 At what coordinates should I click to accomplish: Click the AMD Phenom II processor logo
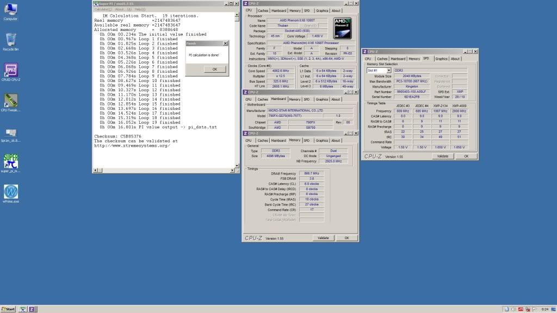point(342,28)
